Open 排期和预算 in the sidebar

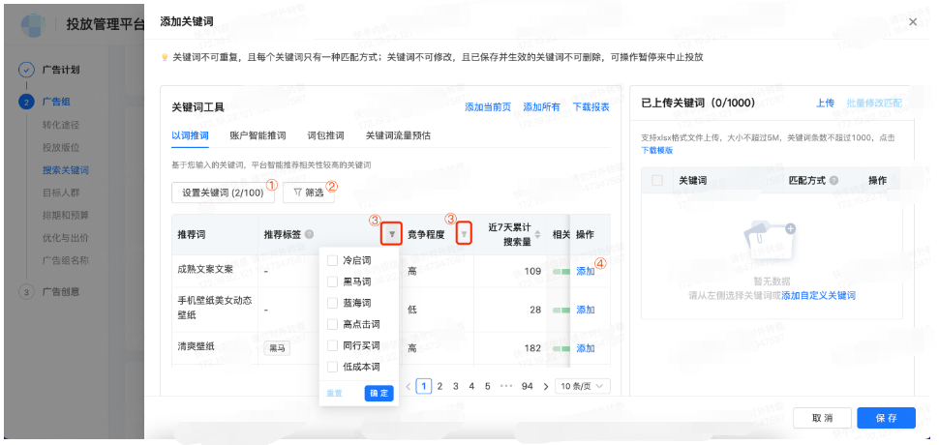point(65,216)
